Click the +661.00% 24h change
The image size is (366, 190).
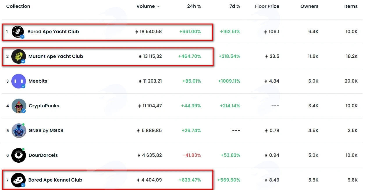click(x=190, y=32)
